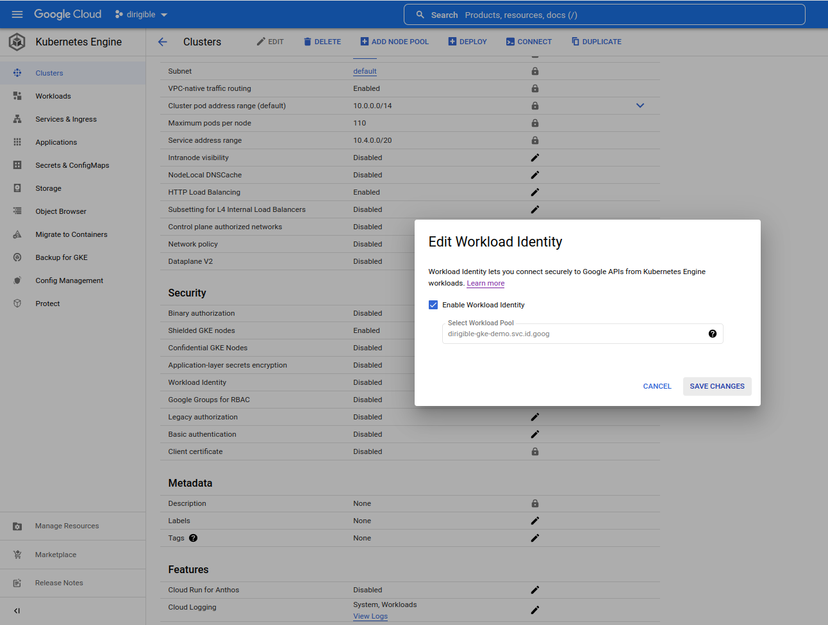828x625 pixels.
Task: Collapse the left navigation panel
Action: tap(17, 611)
